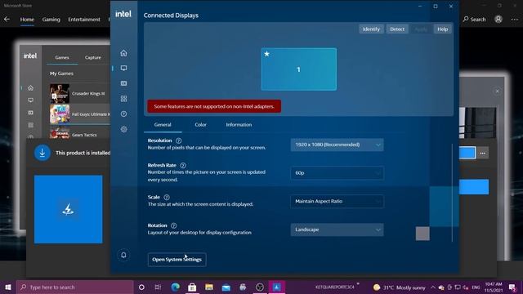Open Entertainment tab in Microsoft Store
The image size is (523, 294).
(x=84, y=20)
